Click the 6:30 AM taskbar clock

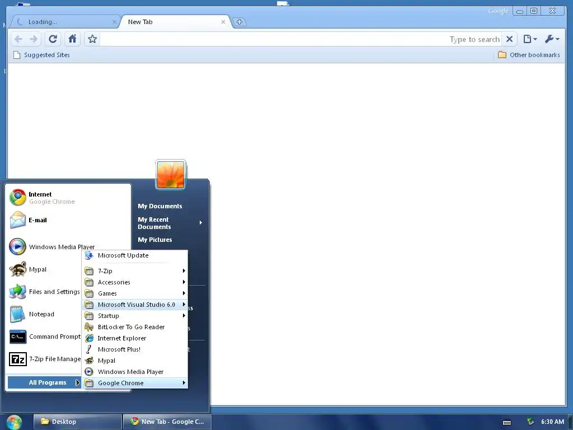tap(552, 422)
